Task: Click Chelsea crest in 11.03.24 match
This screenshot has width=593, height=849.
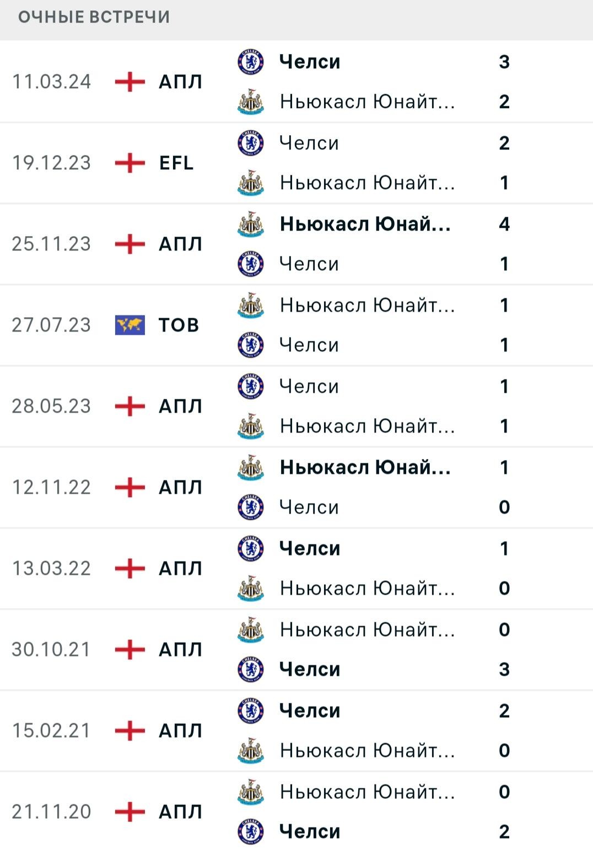Action: coord(251,62)
